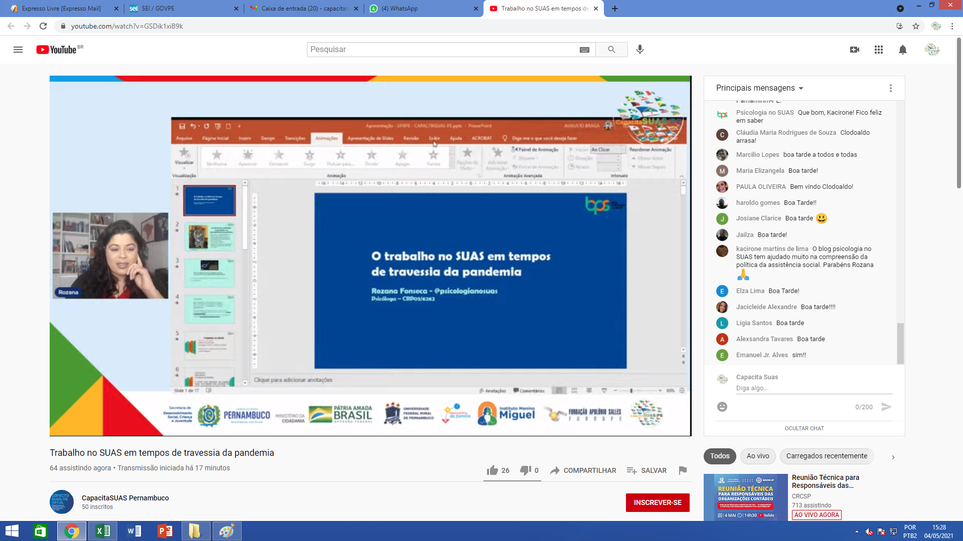The width and height of the screenshot is (963, 541).
Task: Click the live chat scrollbar
Action: tap(900, 343)
